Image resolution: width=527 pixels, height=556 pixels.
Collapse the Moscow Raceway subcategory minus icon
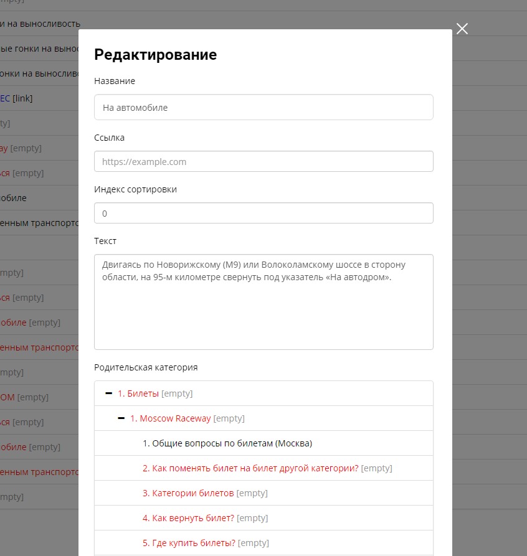[x=121, y=418]
